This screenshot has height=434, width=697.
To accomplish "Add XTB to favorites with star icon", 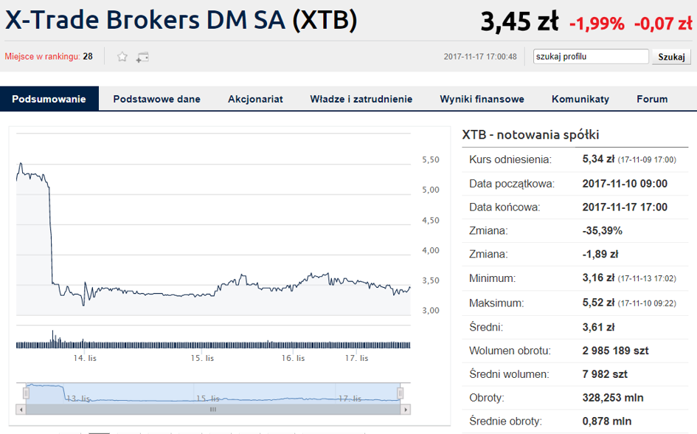I will pyautogui.click(x=122, y=57).
